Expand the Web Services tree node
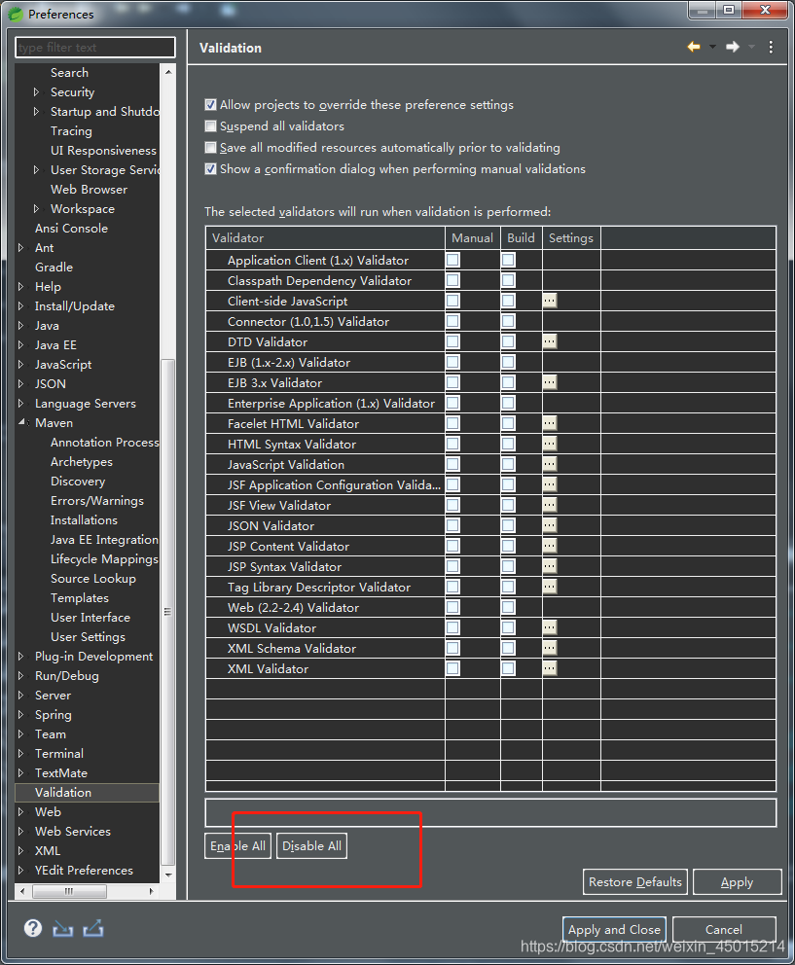Screen dimensions: 795x965 click(x=21, y=831)
